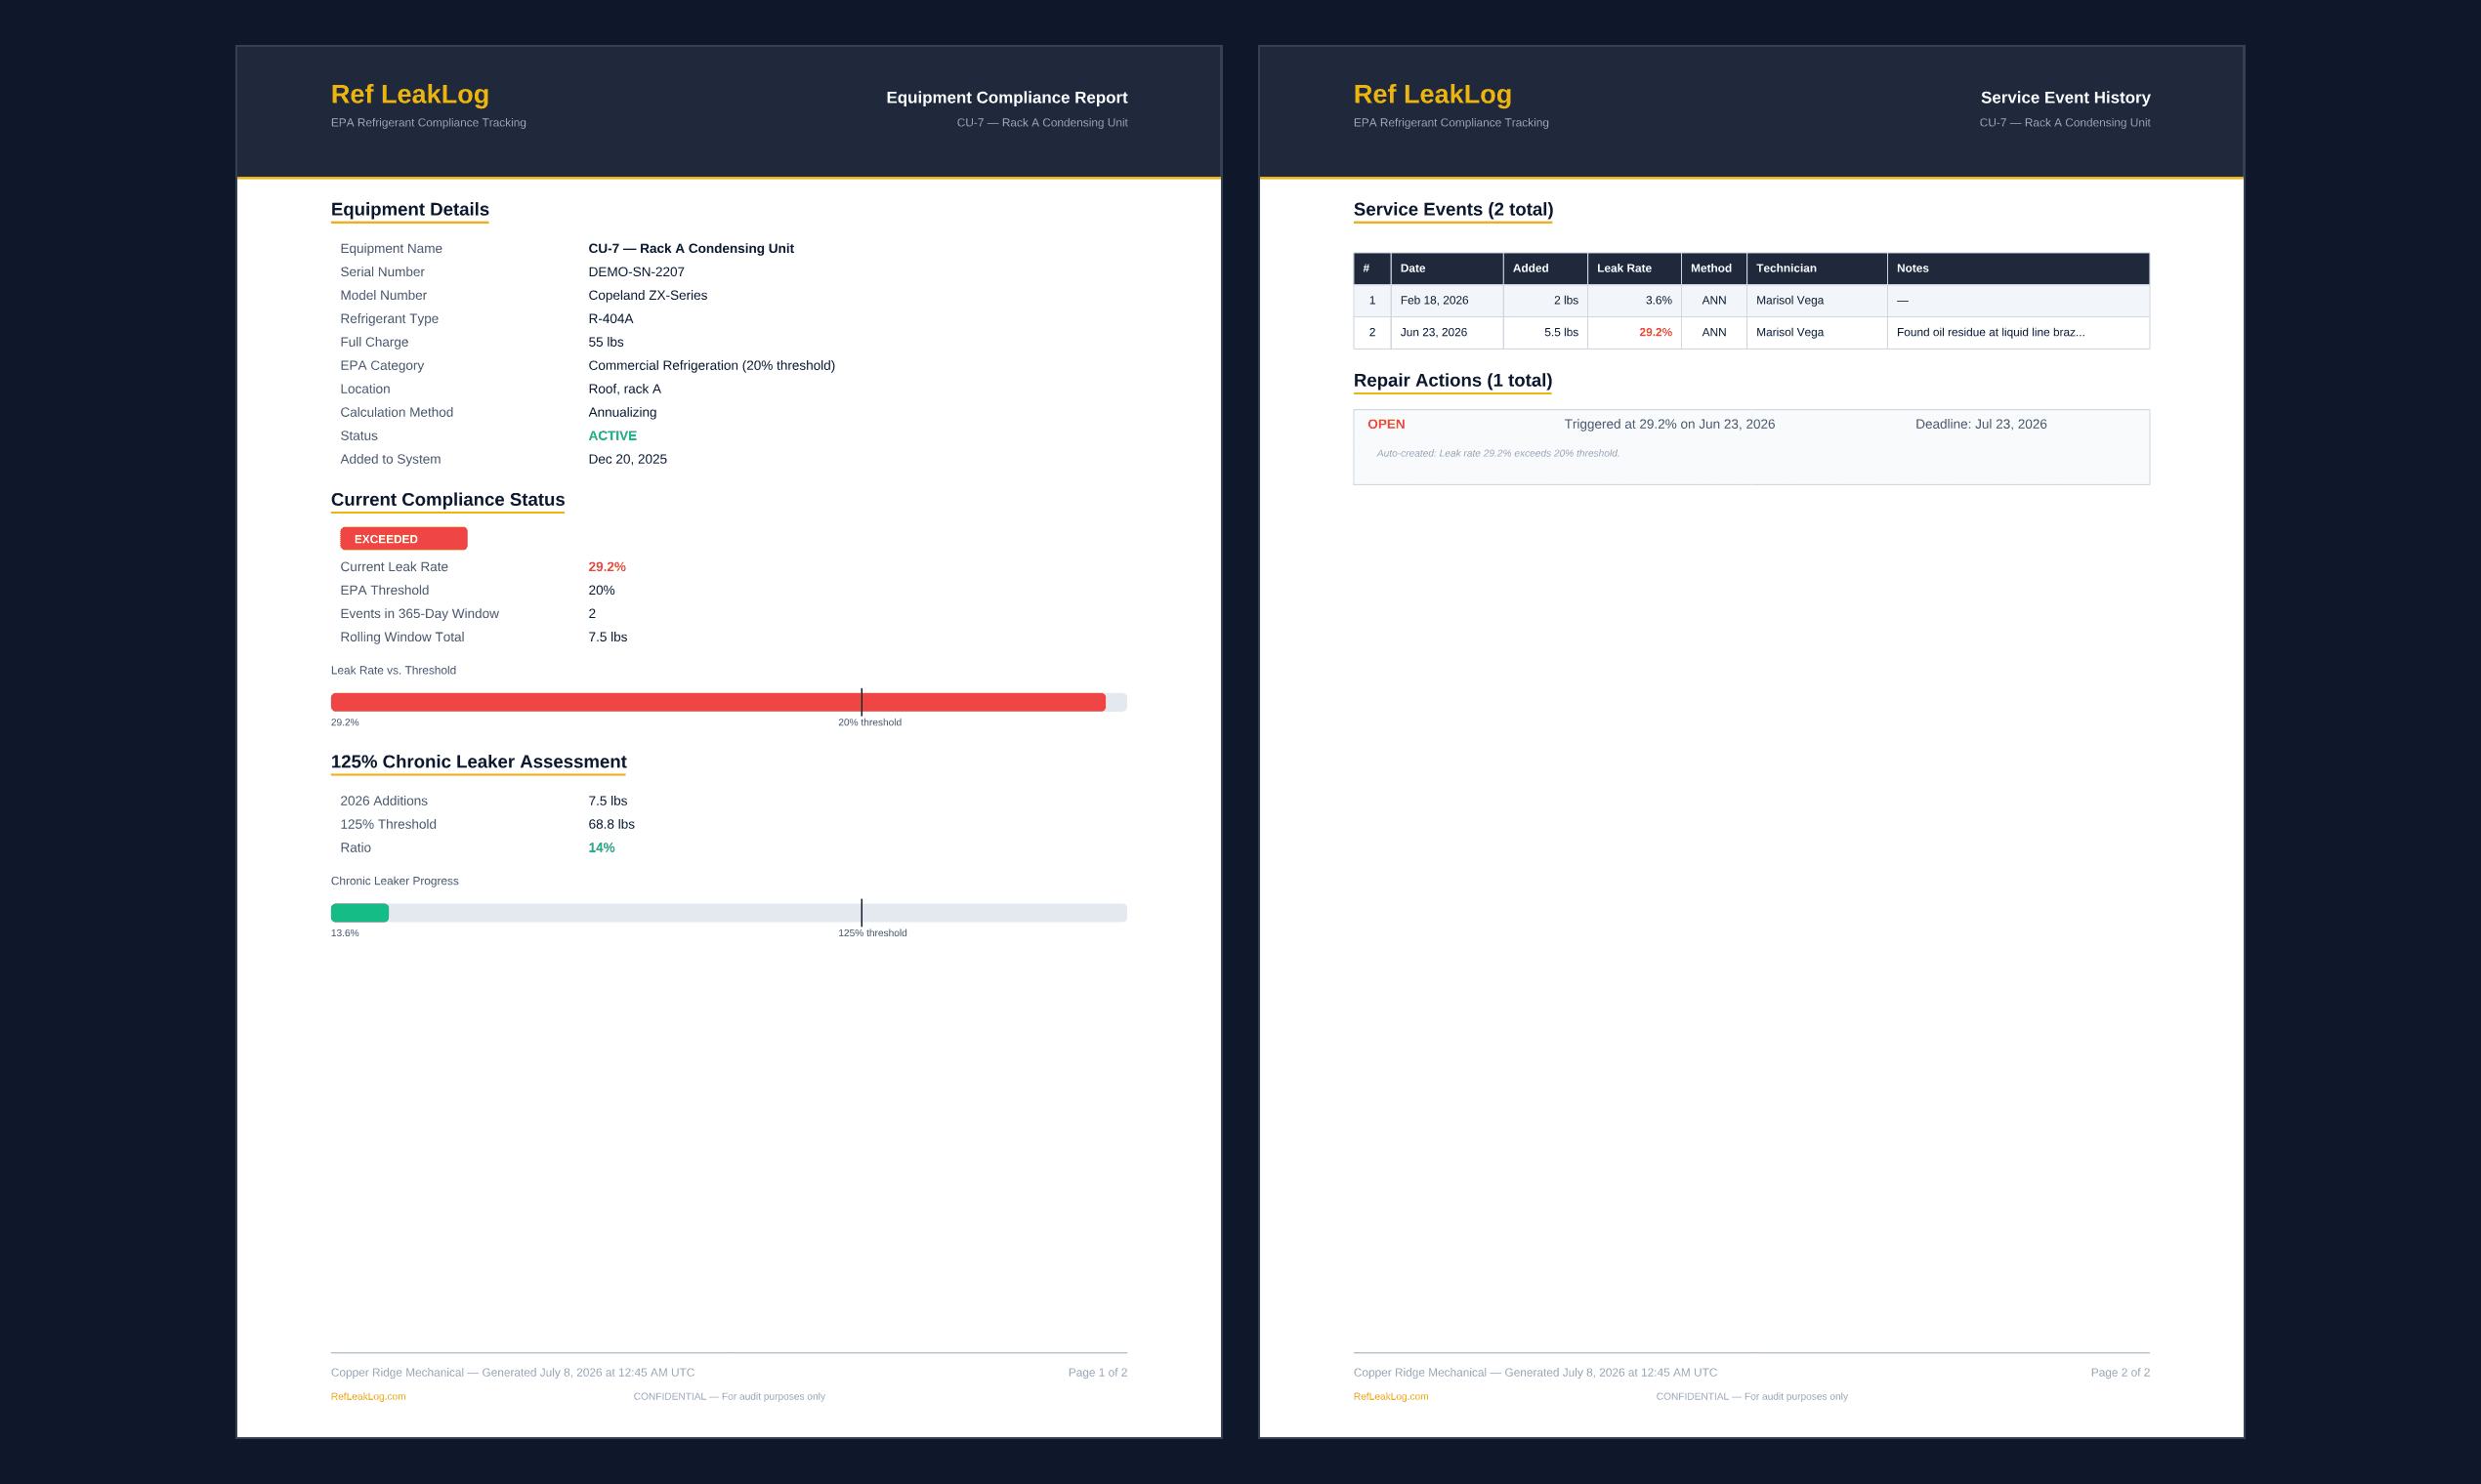Click the R-404A refrigerant value
The height and width of the screenshot is (1484, 2481).
tap(610, 319)
